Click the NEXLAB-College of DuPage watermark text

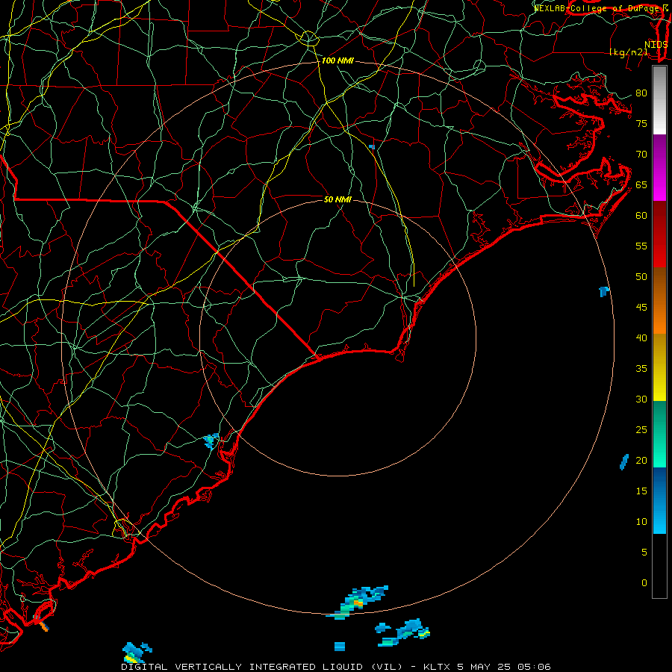point(601,8)
